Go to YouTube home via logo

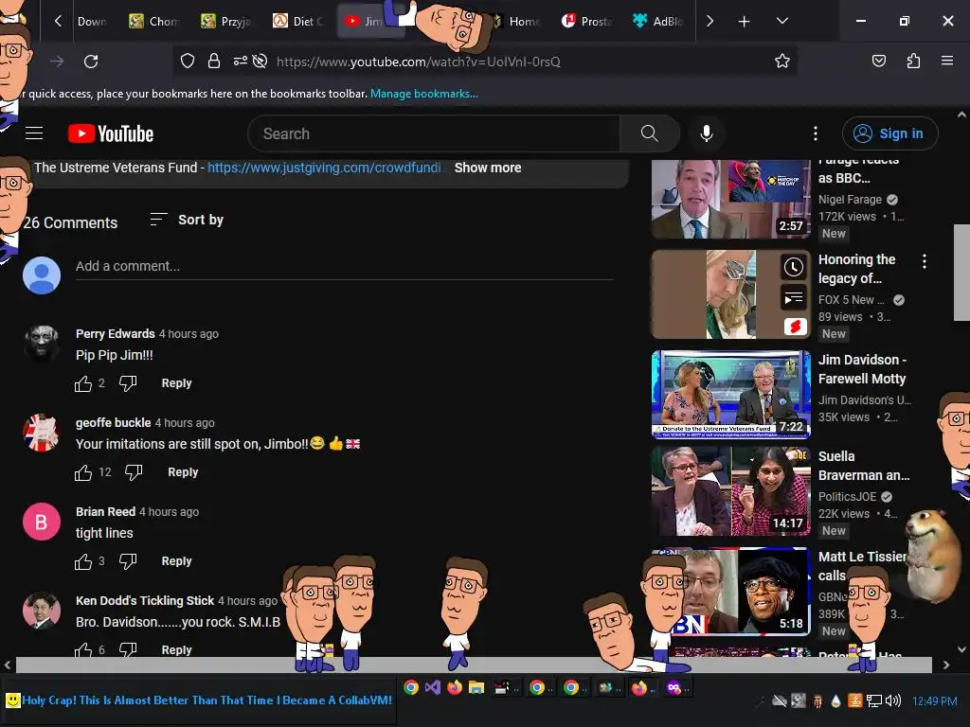(111, 133)
